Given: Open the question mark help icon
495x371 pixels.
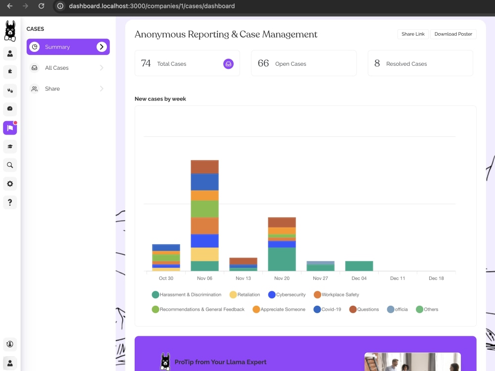Looking at the screenshot, I should [10, 202].
